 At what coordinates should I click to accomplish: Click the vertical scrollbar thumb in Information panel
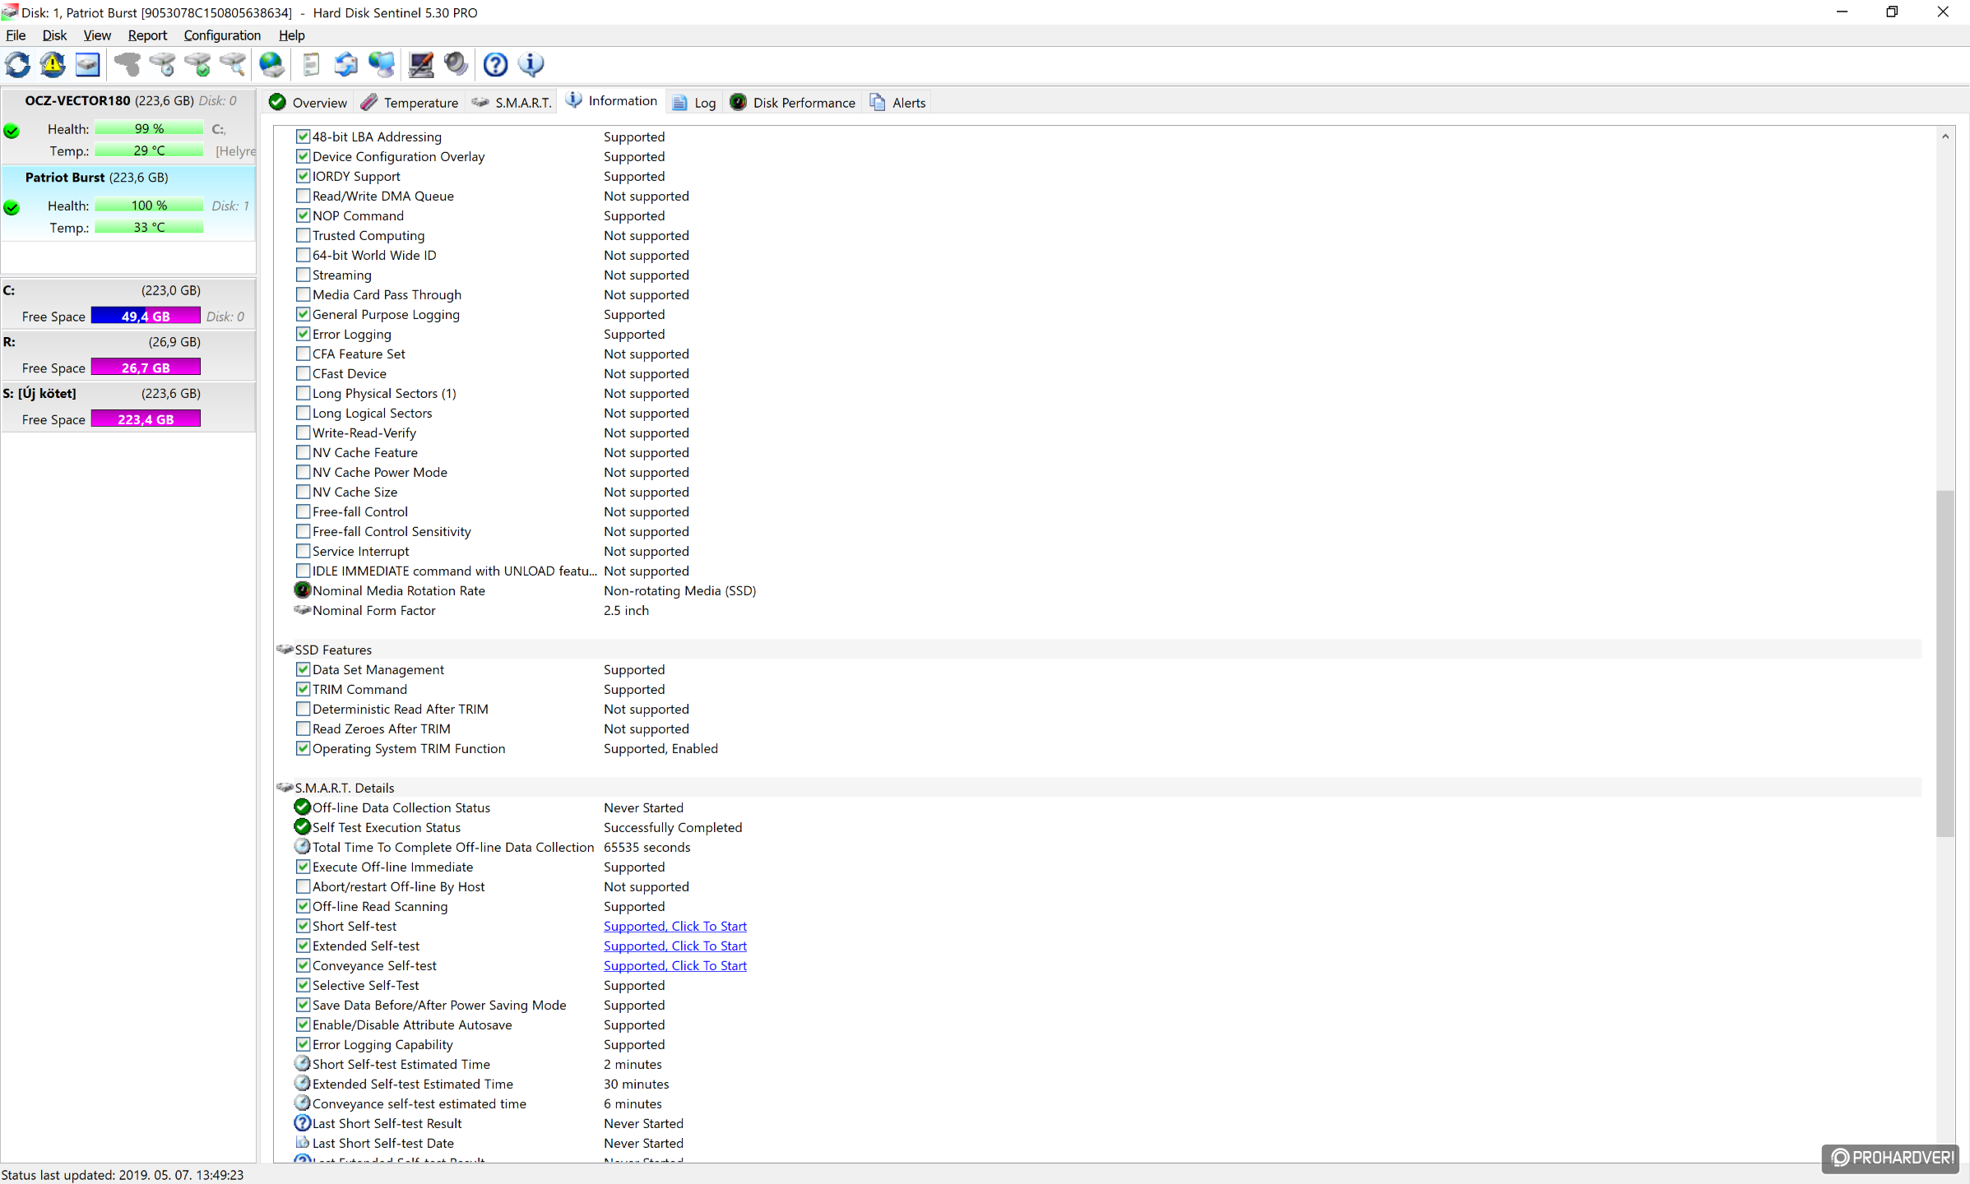1945,663
